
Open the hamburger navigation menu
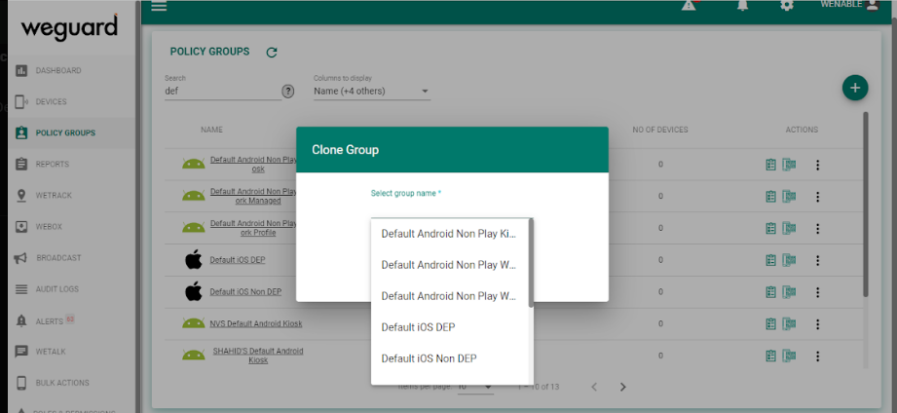click(159, 6)
